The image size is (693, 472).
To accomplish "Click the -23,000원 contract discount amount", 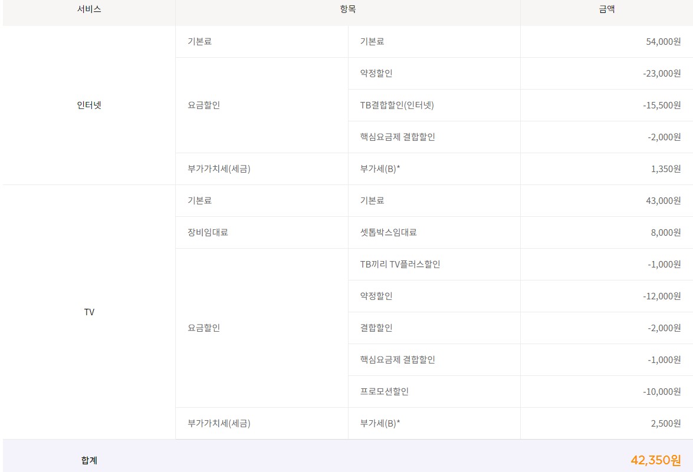I will (x=662, y=74).
